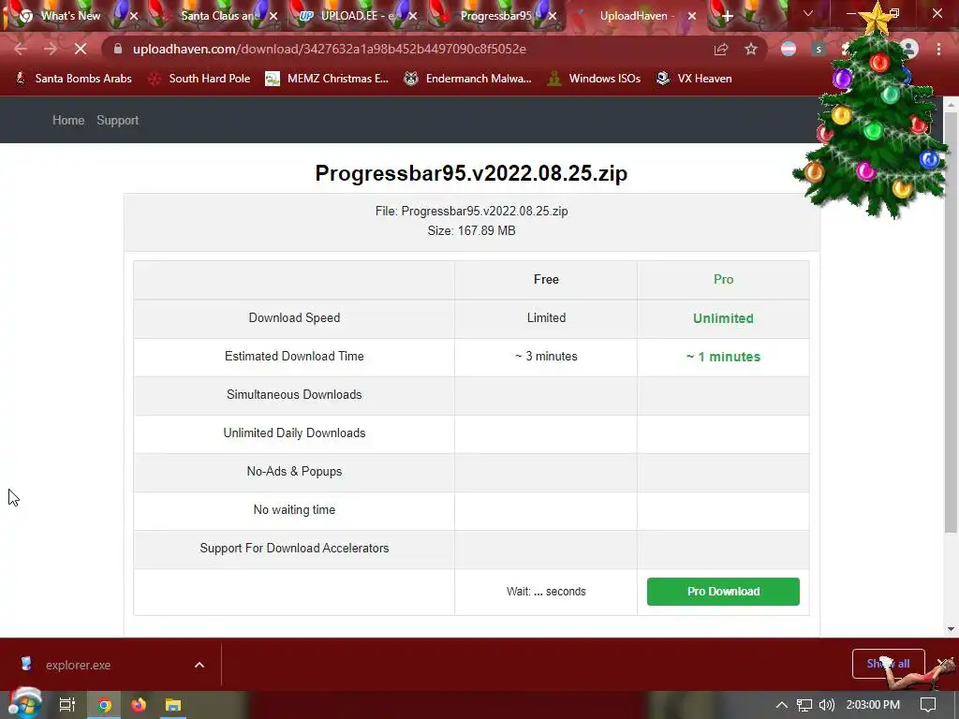Click the S extension icon in the toolbar
The image size is (959, 719).
819,49
